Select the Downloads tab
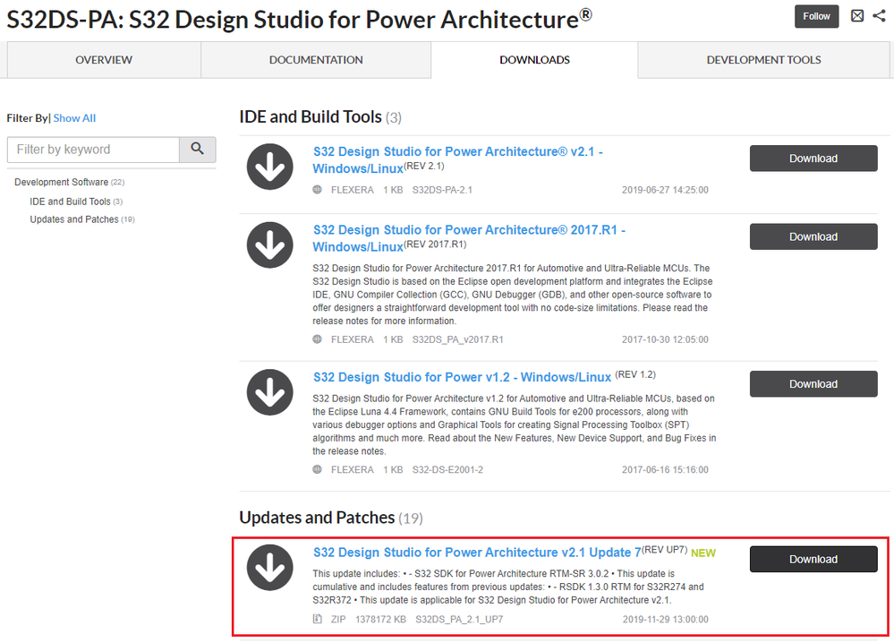 point(534,60)
